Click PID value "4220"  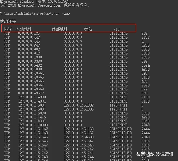click(146, 117)
